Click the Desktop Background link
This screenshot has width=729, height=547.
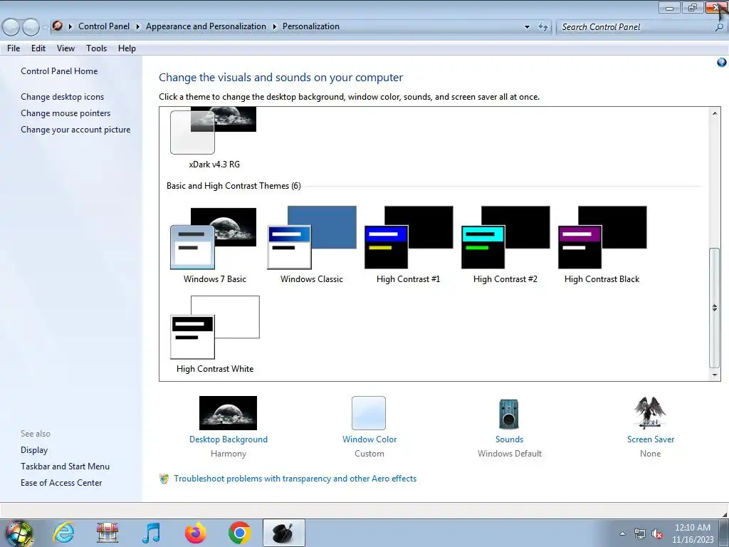pyautogui.click(x=229, y=439)
